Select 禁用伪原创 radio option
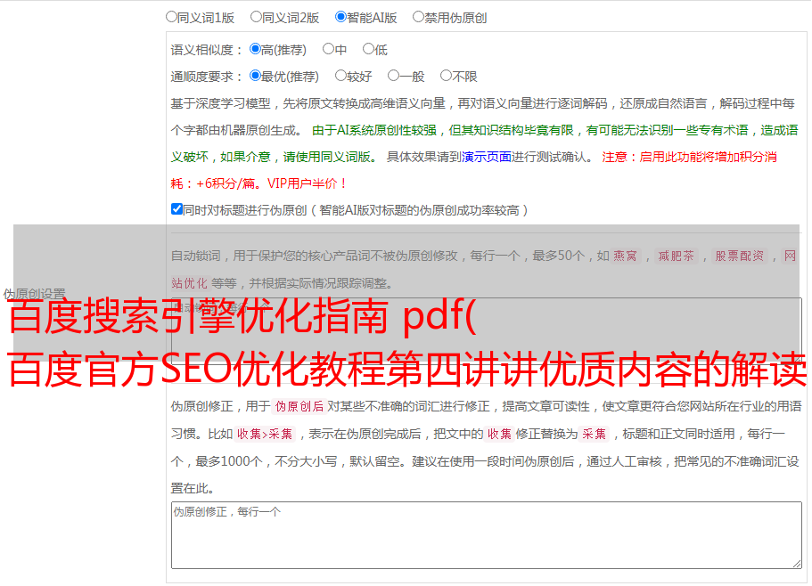 click(418, 17)
